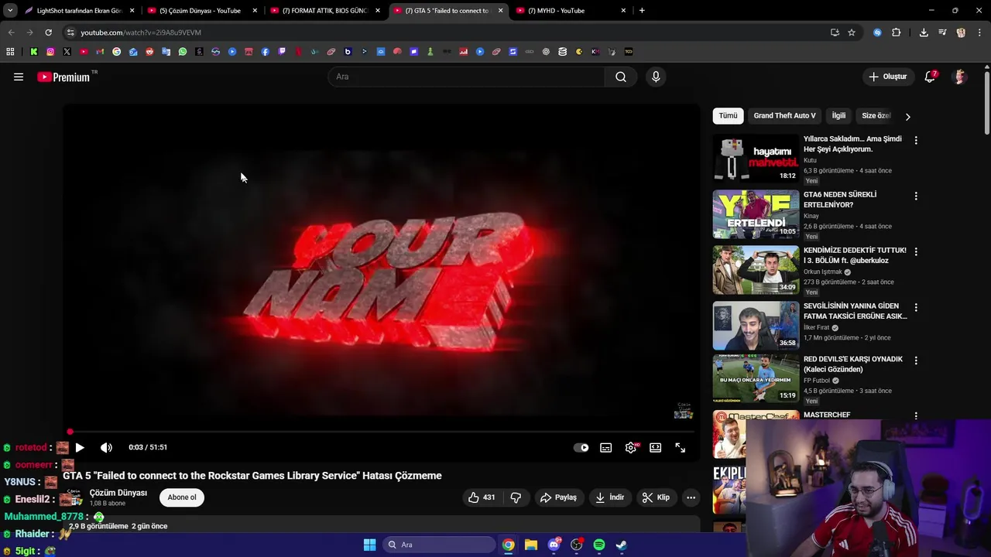The image size is (991, 557).
Task: Play the video
Action: click(80, 447)
